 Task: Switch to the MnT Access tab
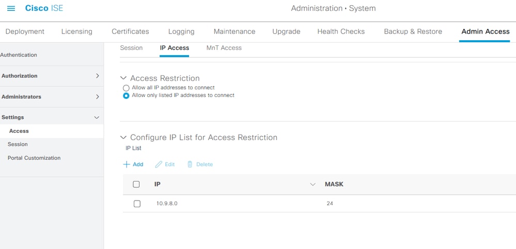pyautogui.click(x=224, y=48)
